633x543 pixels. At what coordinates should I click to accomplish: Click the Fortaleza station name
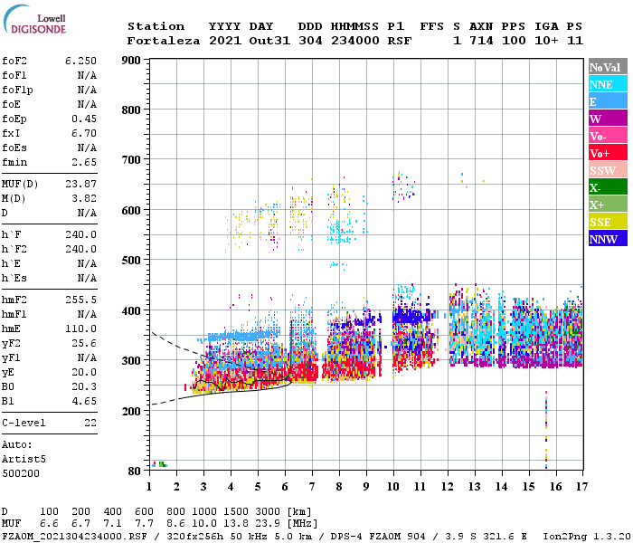(x=164, y=41)
